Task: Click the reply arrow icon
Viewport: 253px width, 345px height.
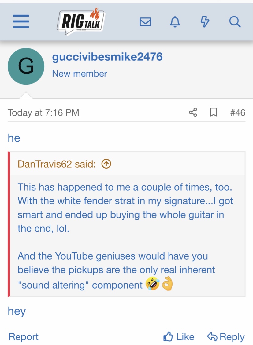Action: click(212, 337)
